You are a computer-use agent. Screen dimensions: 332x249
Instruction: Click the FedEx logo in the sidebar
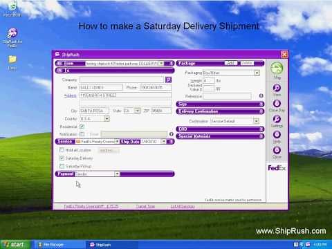(277, 168)
